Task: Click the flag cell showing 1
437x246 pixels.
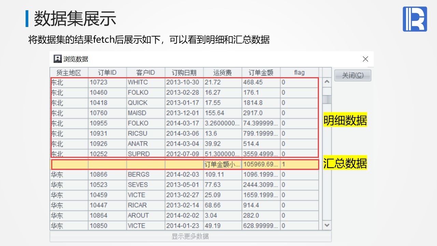Action: [x=299, y=164]
